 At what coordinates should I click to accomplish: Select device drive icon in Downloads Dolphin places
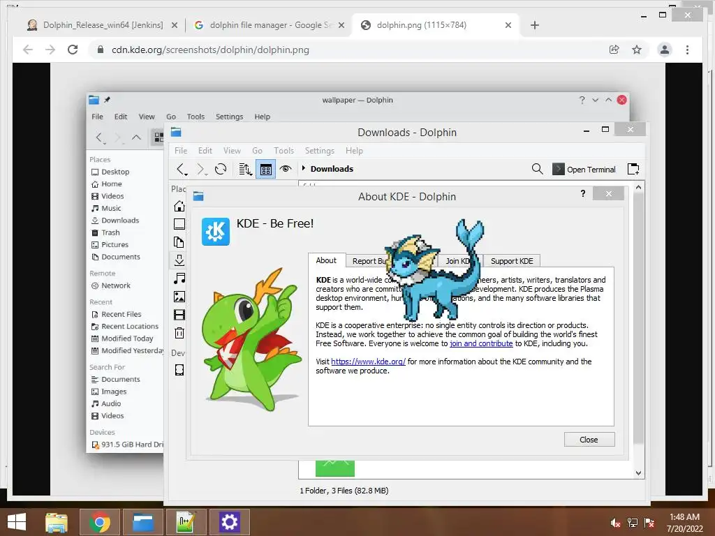179,370
